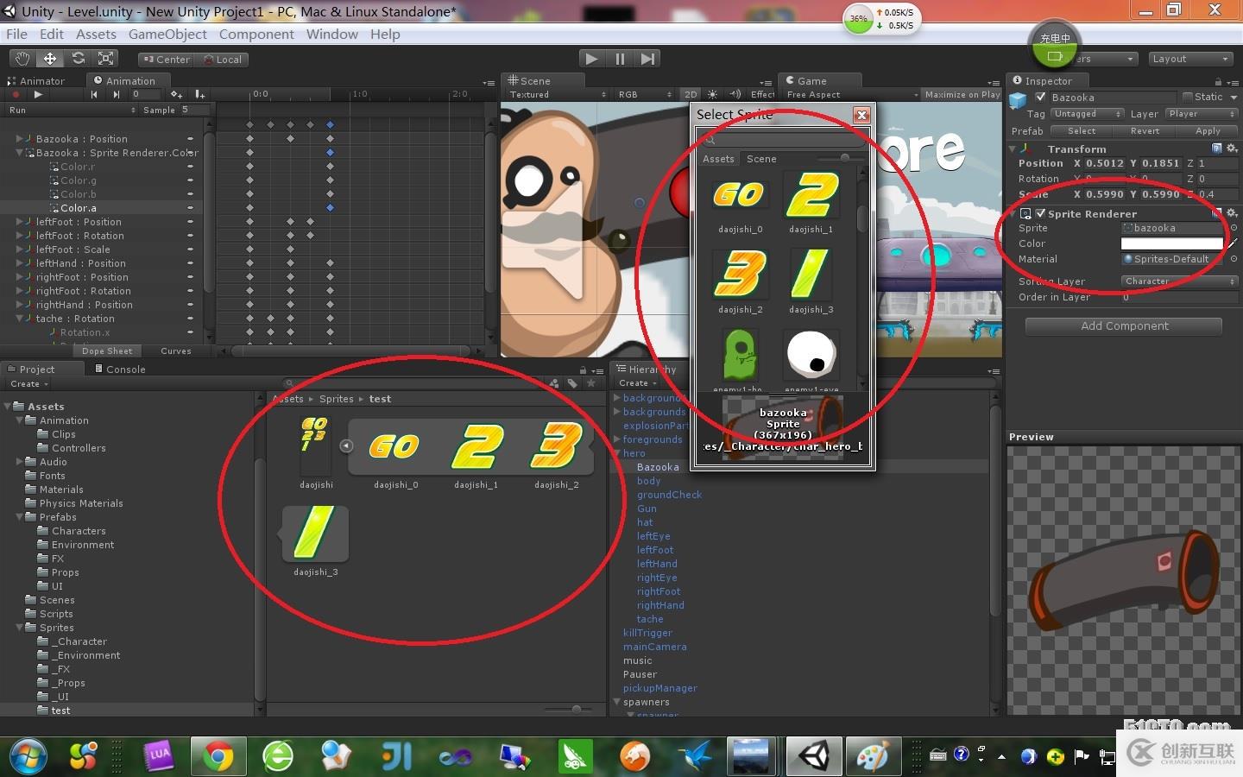Open the Layout dropdown
Viewport: 1243px width, 777px height.
[x=1190, y=59]
